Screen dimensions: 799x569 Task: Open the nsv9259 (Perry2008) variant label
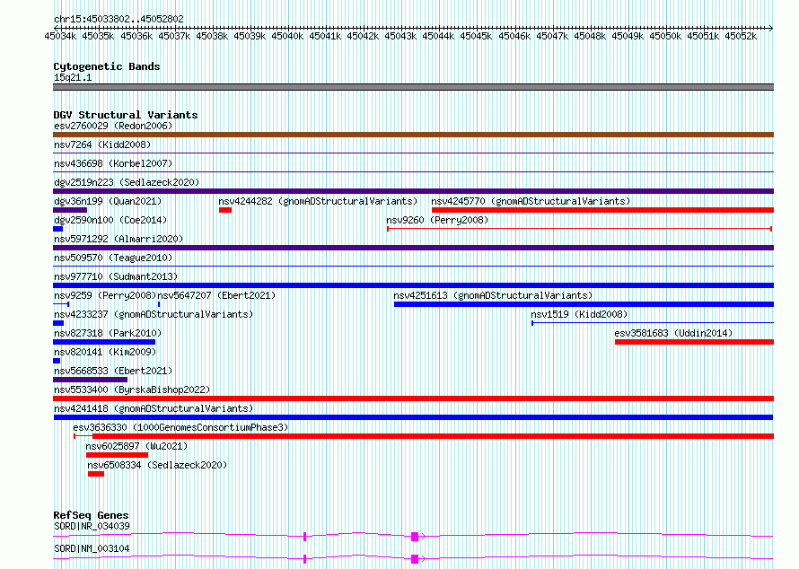pyautogui.click(x=105, y=295)
